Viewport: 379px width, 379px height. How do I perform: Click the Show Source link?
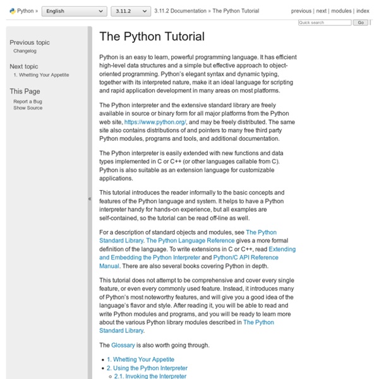click(x=28, y=108)
